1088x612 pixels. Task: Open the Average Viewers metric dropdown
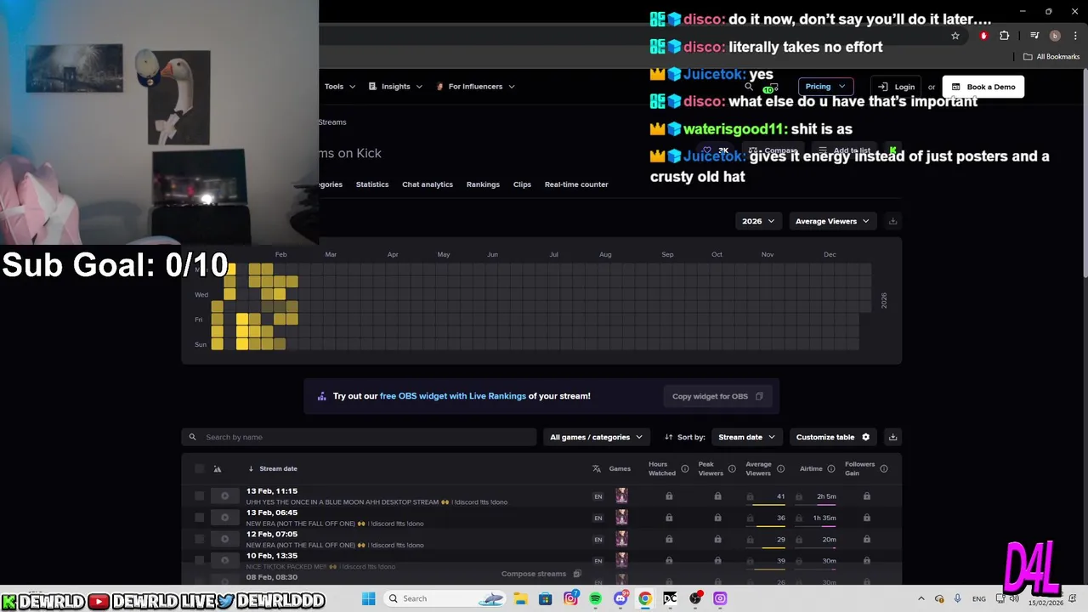pos(832,221)
